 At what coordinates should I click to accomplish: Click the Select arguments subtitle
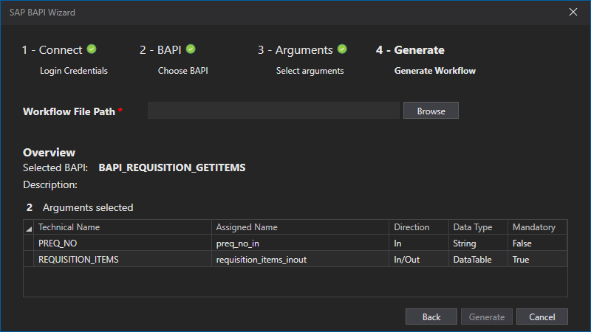point(310,71)
